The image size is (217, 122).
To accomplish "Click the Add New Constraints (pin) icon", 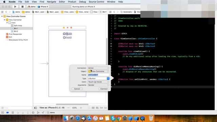I will (x=101, y=108).
